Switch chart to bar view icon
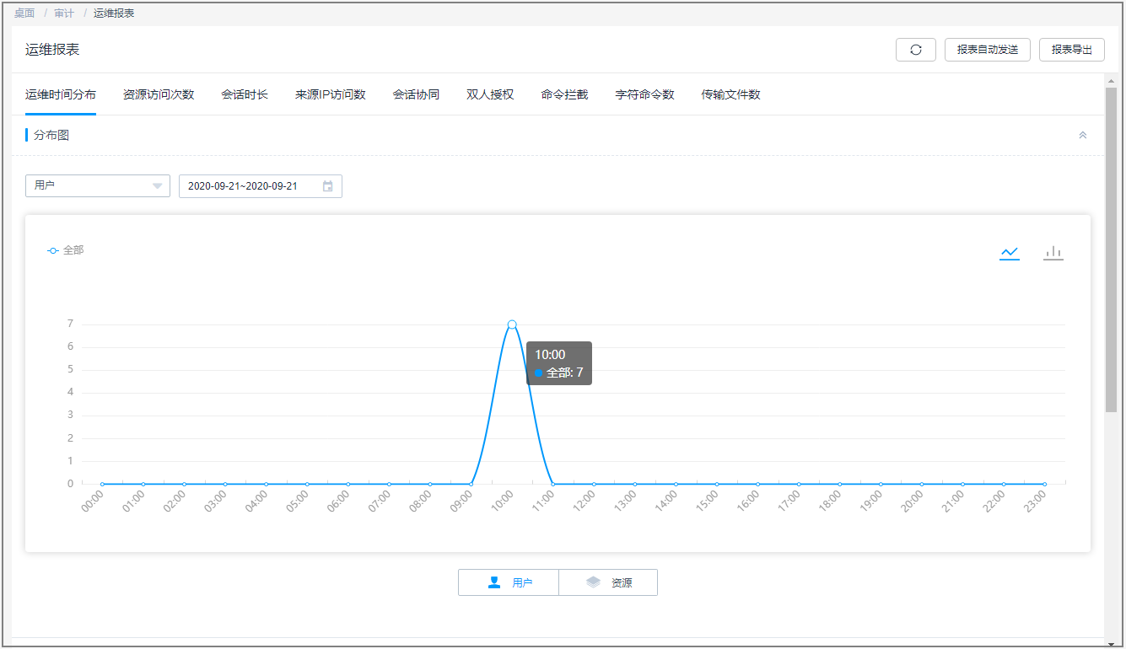The width and height of the screenshot is (1126, 649). click(x=1053, y=253)
